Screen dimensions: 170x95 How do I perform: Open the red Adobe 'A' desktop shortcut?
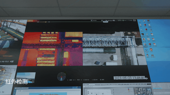(144, 39)
